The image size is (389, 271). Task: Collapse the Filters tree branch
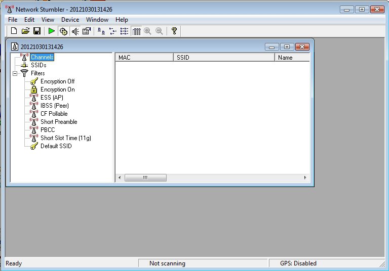click(x=15, y=74)
